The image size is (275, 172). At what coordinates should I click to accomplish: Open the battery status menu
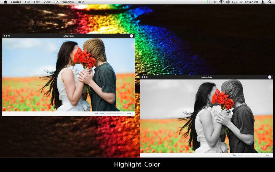pos(234,2)
